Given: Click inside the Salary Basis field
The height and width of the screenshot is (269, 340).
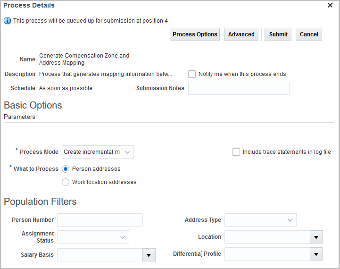Looking at the screenshot, I should [100, 255].
